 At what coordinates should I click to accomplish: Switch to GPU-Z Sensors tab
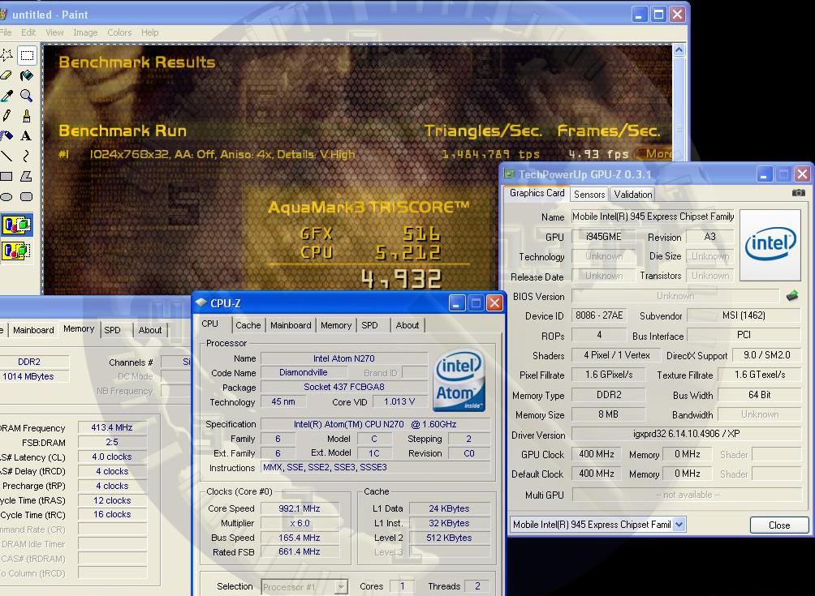coord(589,194)
